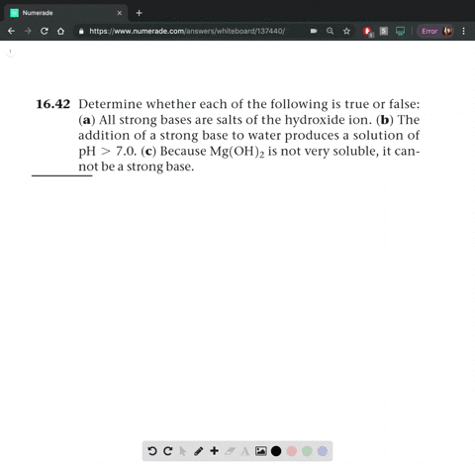Select the pencil drawing tool
This screenshot has width=475, height=464.
(198, 451)
